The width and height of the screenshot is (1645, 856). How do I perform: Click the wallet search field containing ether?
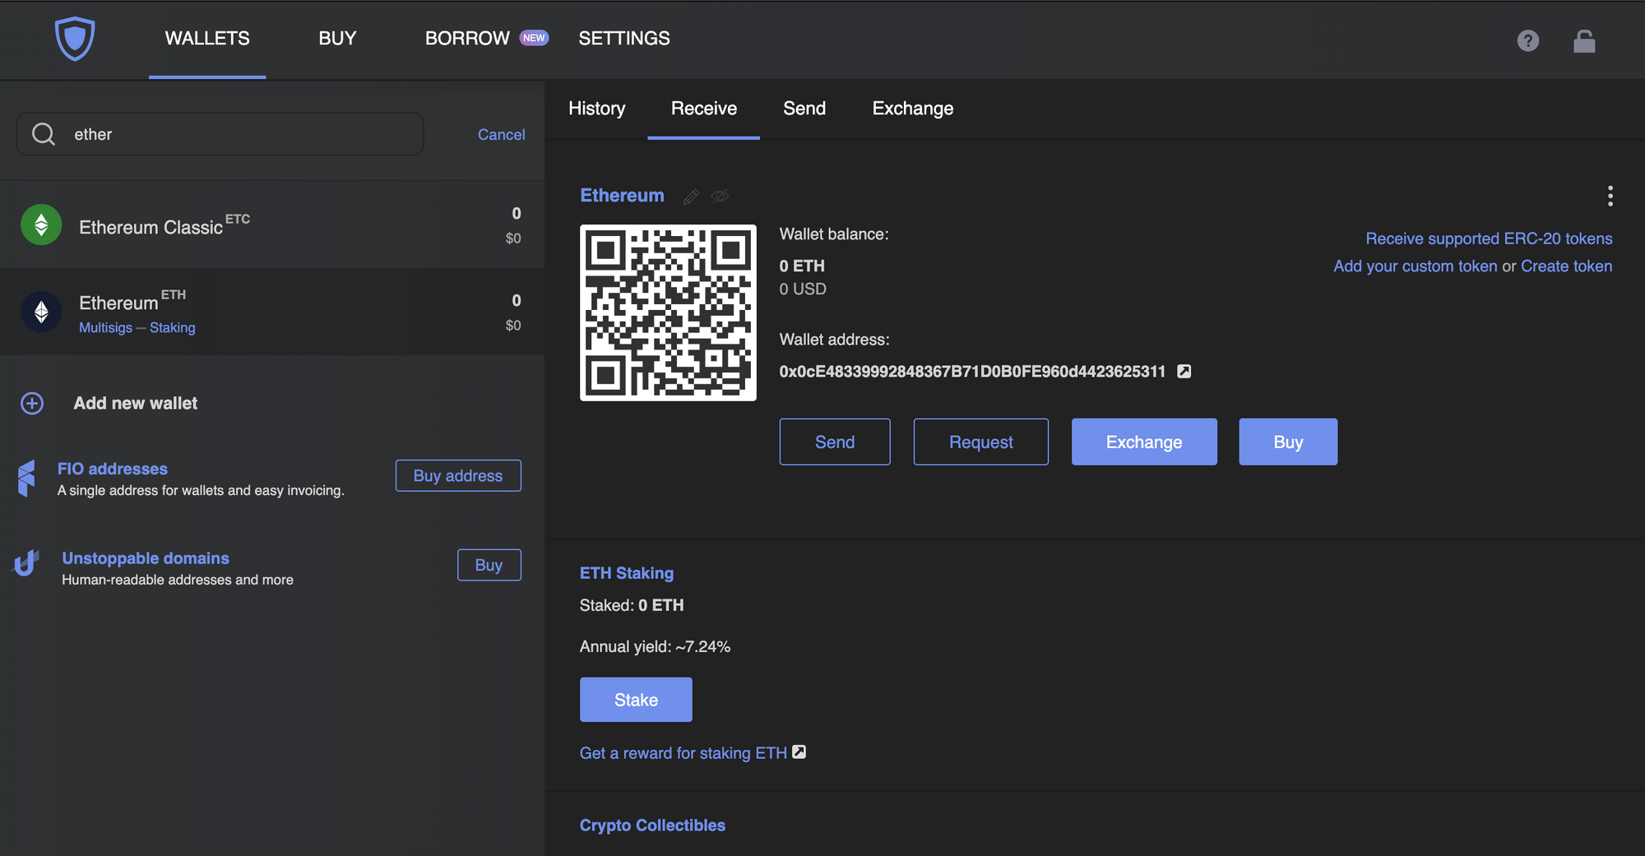point(220,134)
